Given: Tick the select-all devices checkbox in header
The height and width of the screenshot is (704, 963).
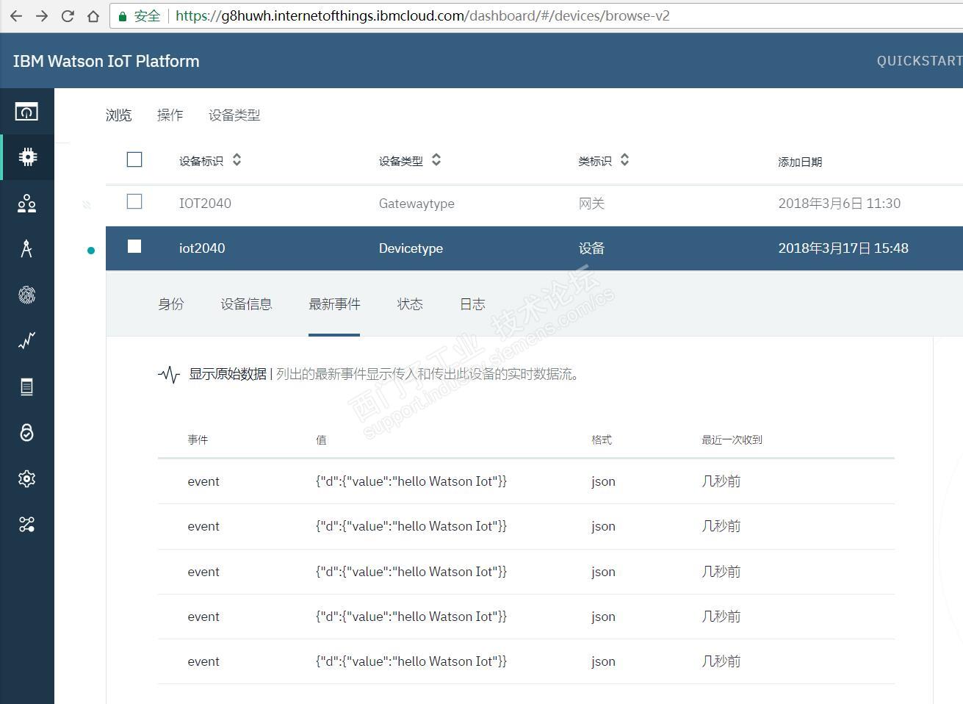Looking at the screenshot, I should (x=134, y=159).
